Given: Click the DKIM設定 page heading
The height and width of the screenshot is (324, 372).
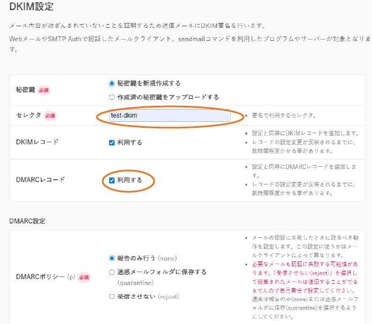Looking at the screenshot, I should tap(31, 7).
